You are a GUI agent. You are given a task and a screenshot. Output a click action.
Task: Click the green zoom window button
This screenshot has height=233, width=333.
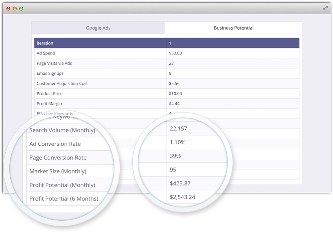[x=21, y=9]
